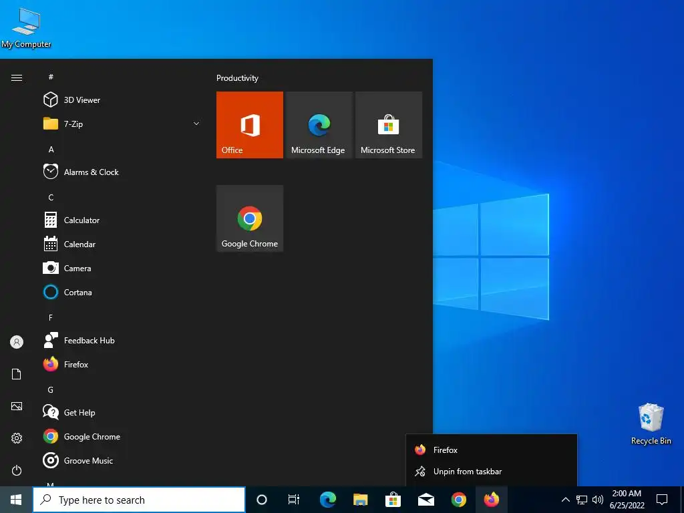Launch Google Chrome from the app list
The height and width of the screenshot is (513, 684).
pyautogui.click(x=122, y=437)
